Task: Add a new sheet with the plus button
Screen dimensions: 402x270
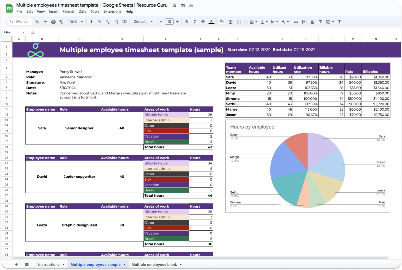Action: coord(16,264)
